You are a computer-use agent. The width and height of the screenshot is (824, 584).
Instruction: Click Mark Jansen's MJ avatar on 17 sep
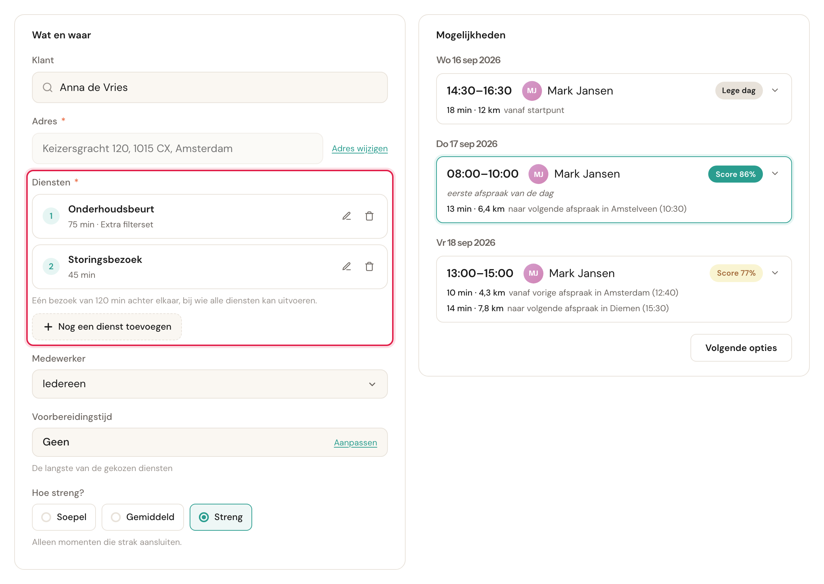click(x=538, y=174)
